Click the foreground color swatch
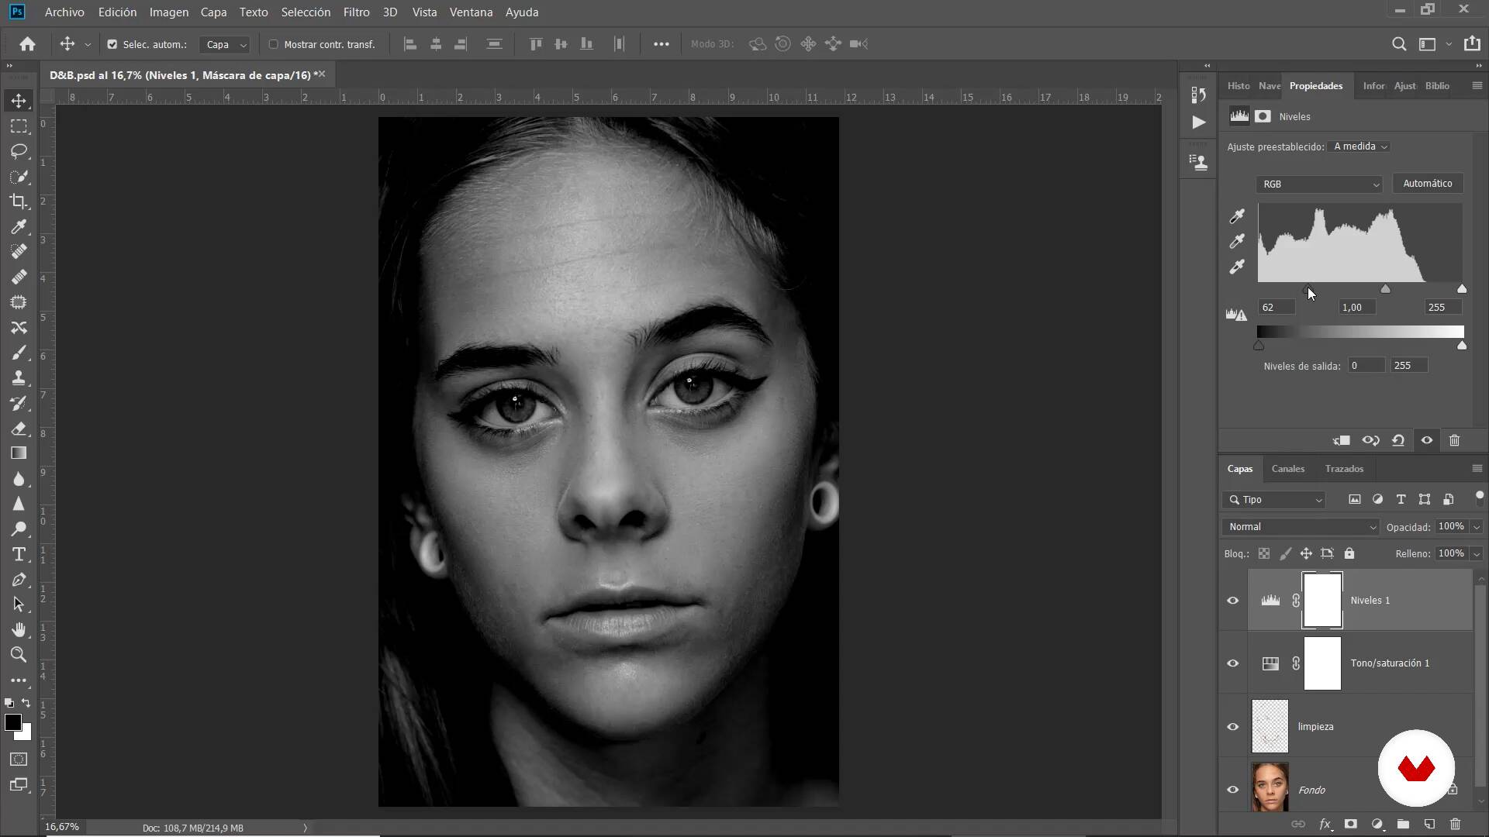The width and height of the screenshot is (1489, 837). pos(12,723)
